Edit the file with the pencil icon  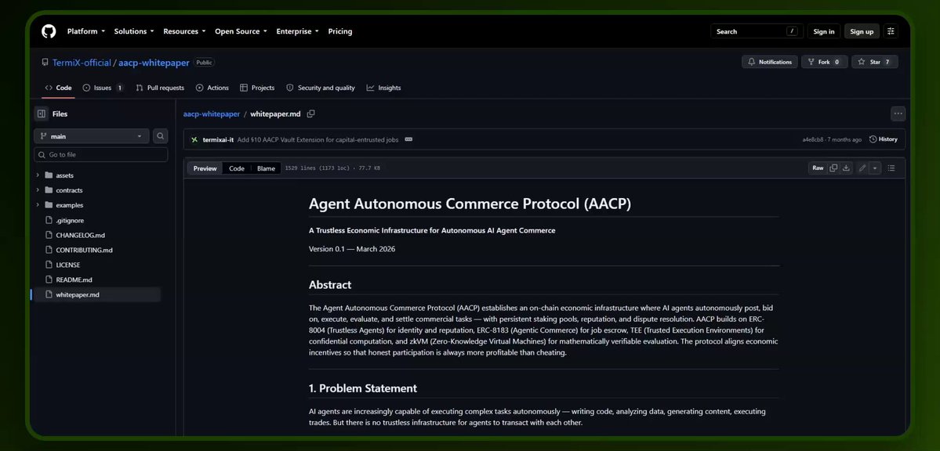click(862, 168)
